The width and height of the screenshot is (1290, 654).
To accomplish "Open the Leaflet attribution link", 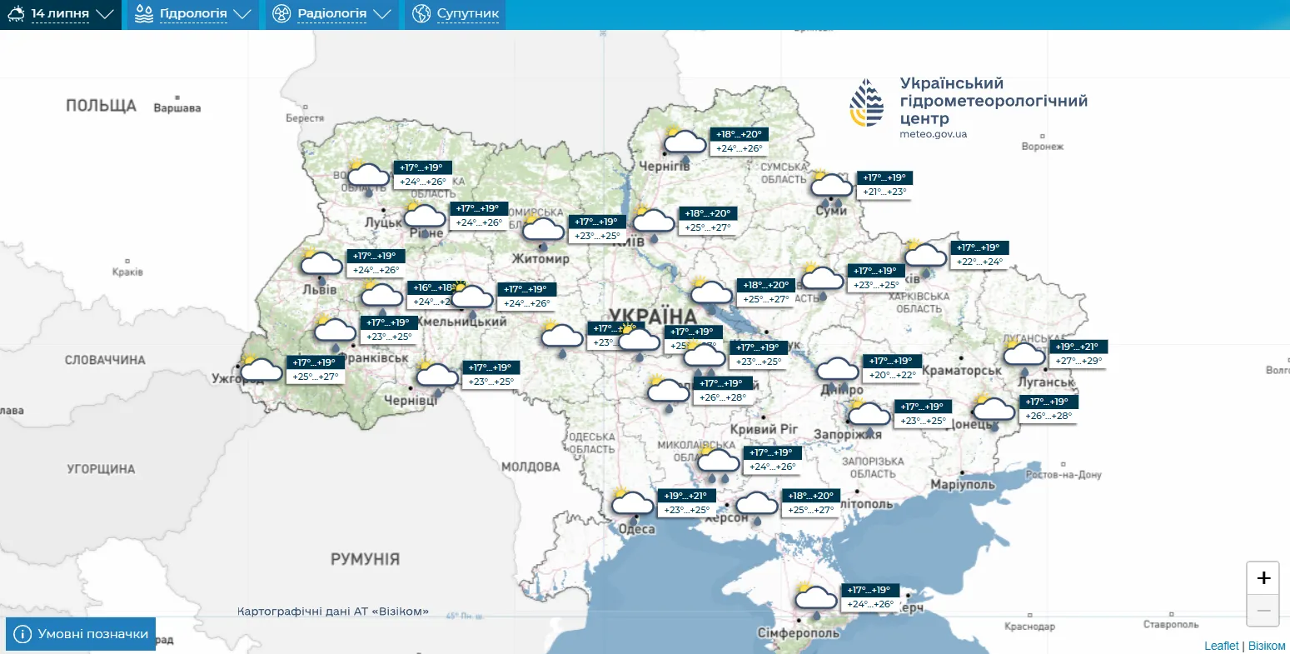I will point(1222,646).
